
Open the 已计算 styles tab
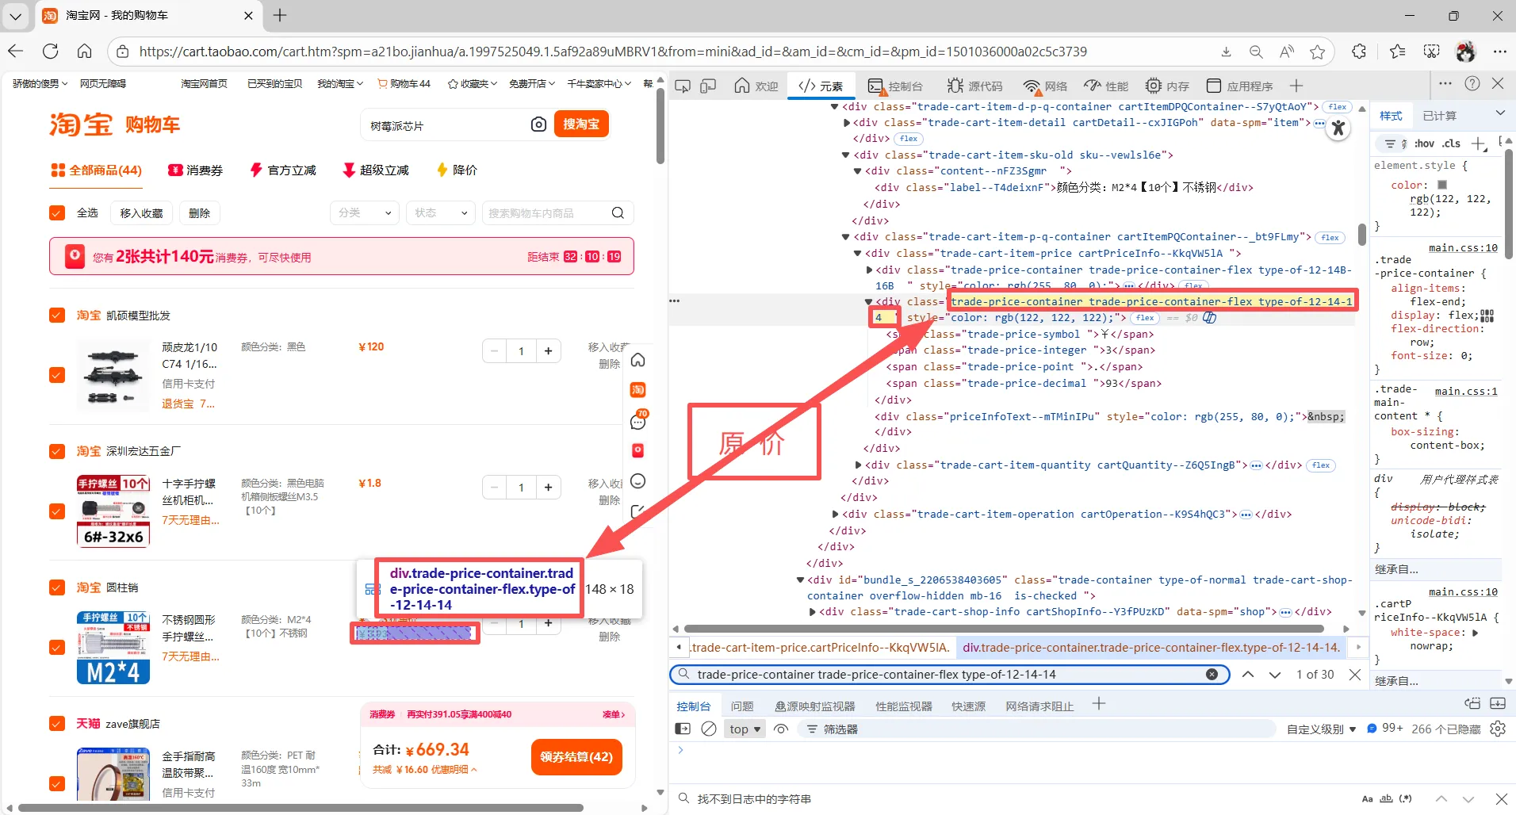[1439, 116]
